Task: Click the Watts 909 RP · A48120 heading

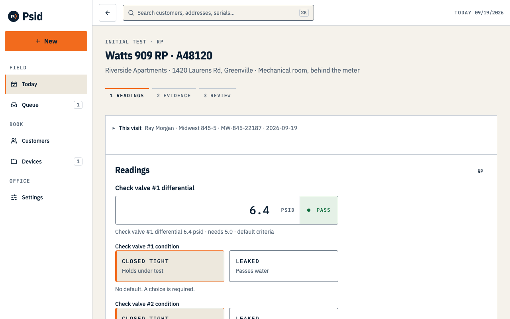Action: click(x=159, y=55)
